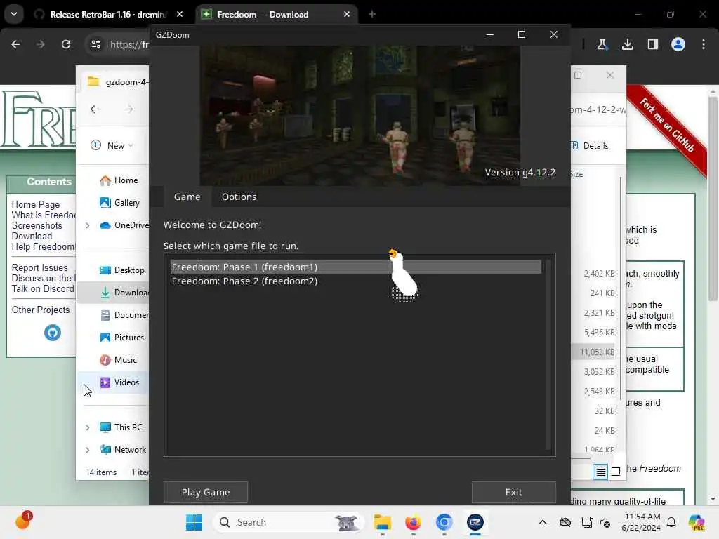Viewport: 719px width, 539px height.
Task: Switch Explorer to details list view icon
Action: (600, 472)
